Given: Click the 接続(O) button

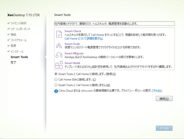Looking at the screenshot, I should (x=164, y=99).
